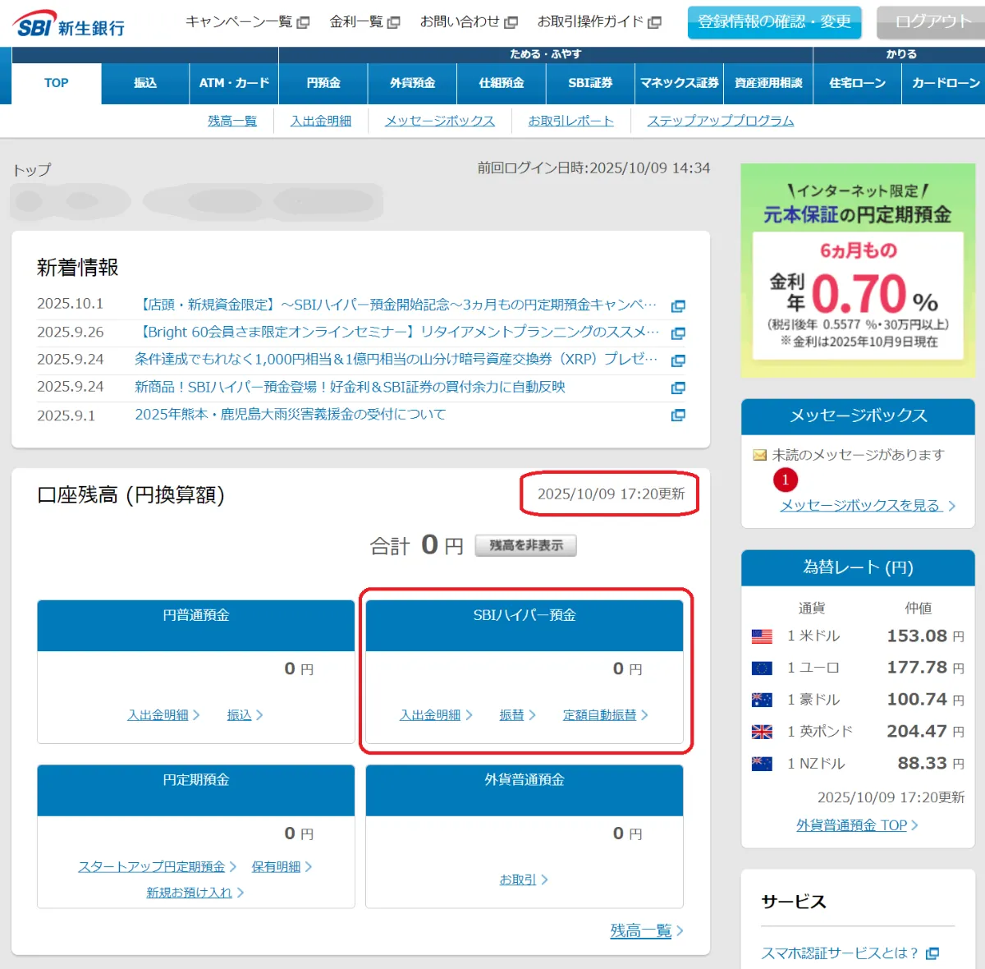
Task: Open 残高一覧 link with chevron at bottom
Action: (641, 930)
